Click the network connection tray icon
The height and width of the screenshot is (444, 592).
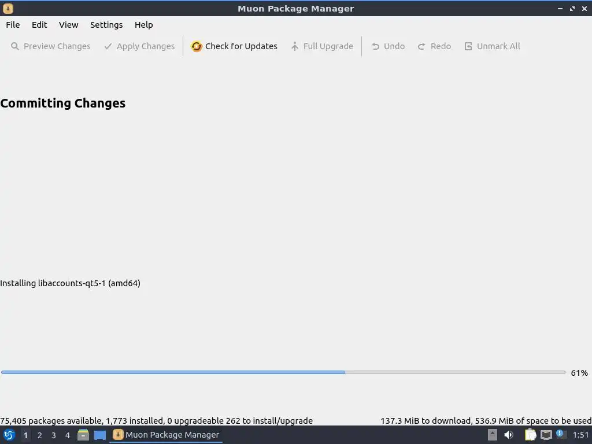(546, 435)
